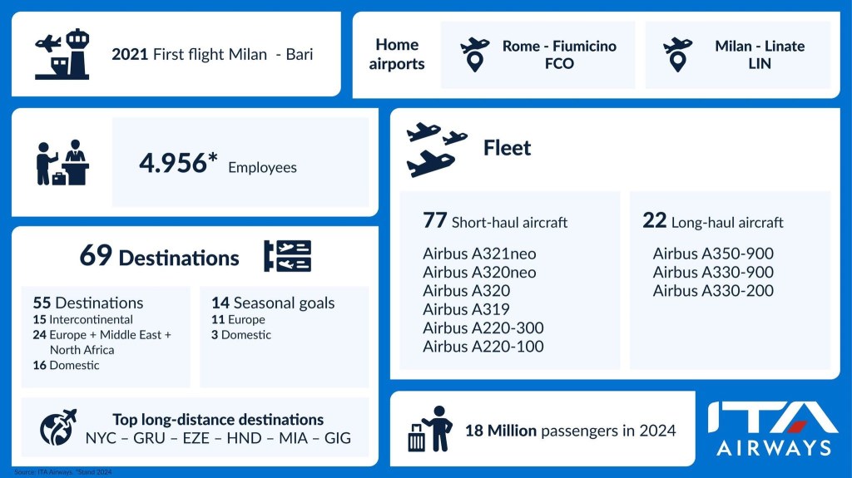Click the Fleet heading text
This screenshot has height=478, width=852.
507,149
